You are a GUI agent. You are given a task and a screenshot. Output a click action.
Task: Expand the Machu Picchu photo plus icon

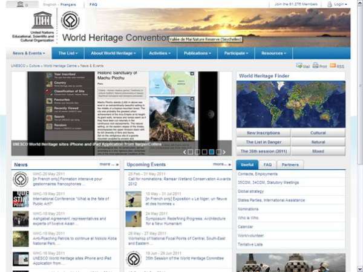[192, 99]
